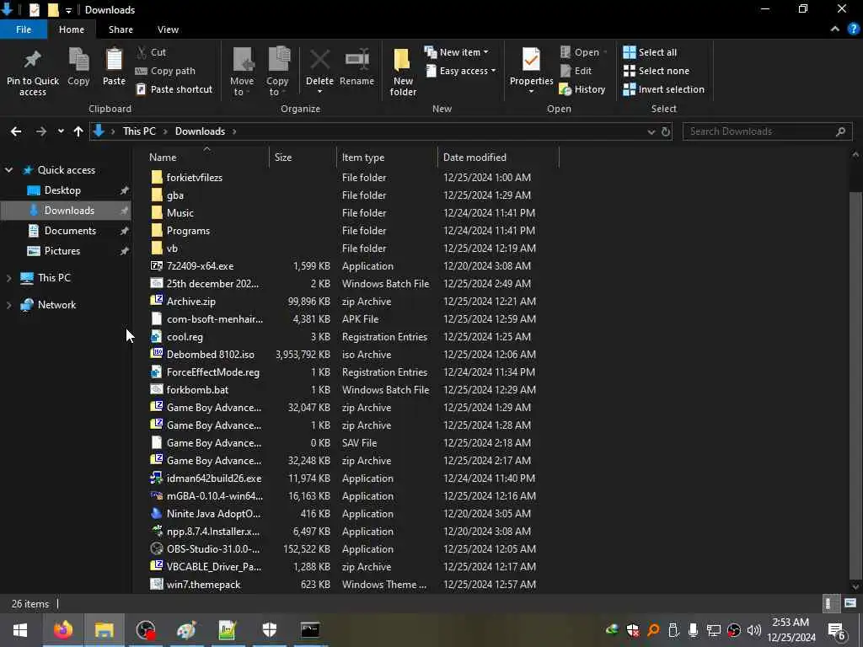Go back with the Back arrow
863x647 pixels.
(x=16, y=131)
